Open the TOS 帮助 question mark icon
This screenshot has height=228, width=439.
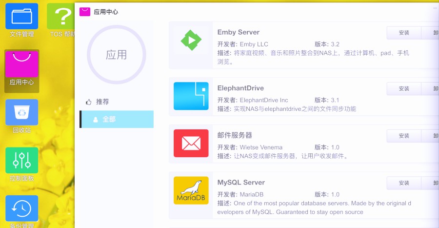(61, 16)
